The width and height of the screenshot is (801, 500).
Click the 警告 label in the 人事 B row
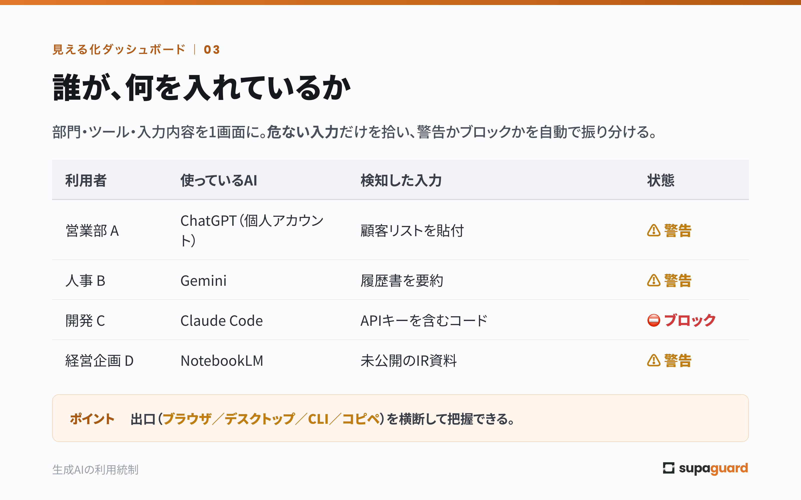[678, 281]
